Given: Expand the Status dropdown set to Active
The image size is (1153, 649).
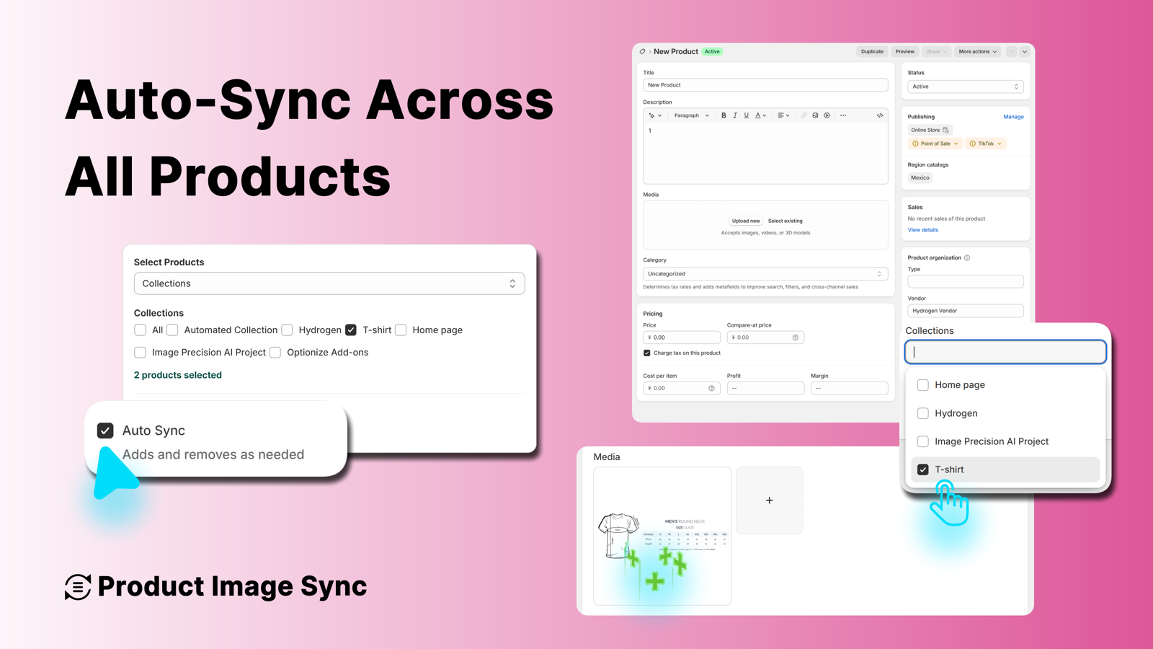Looking at the screenshot, I should point(965,87).
